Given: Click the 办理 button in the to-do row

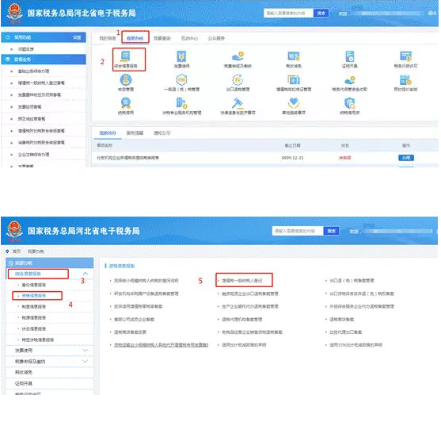Looking at the screenshot, I should point(406,158).
